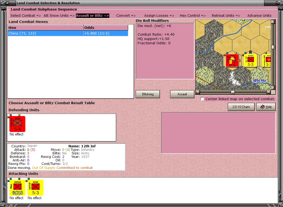Click the Fractional Odds: 0 line
Viewport: 283px width, 207px height.
pyautogui.click(x=154, y=43)
